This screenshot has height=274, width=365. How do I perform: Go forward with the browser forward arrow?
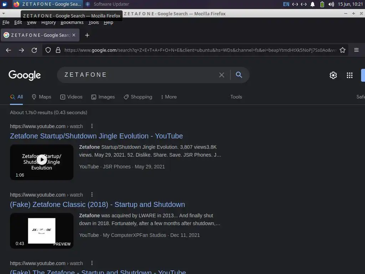pos(21,50)
